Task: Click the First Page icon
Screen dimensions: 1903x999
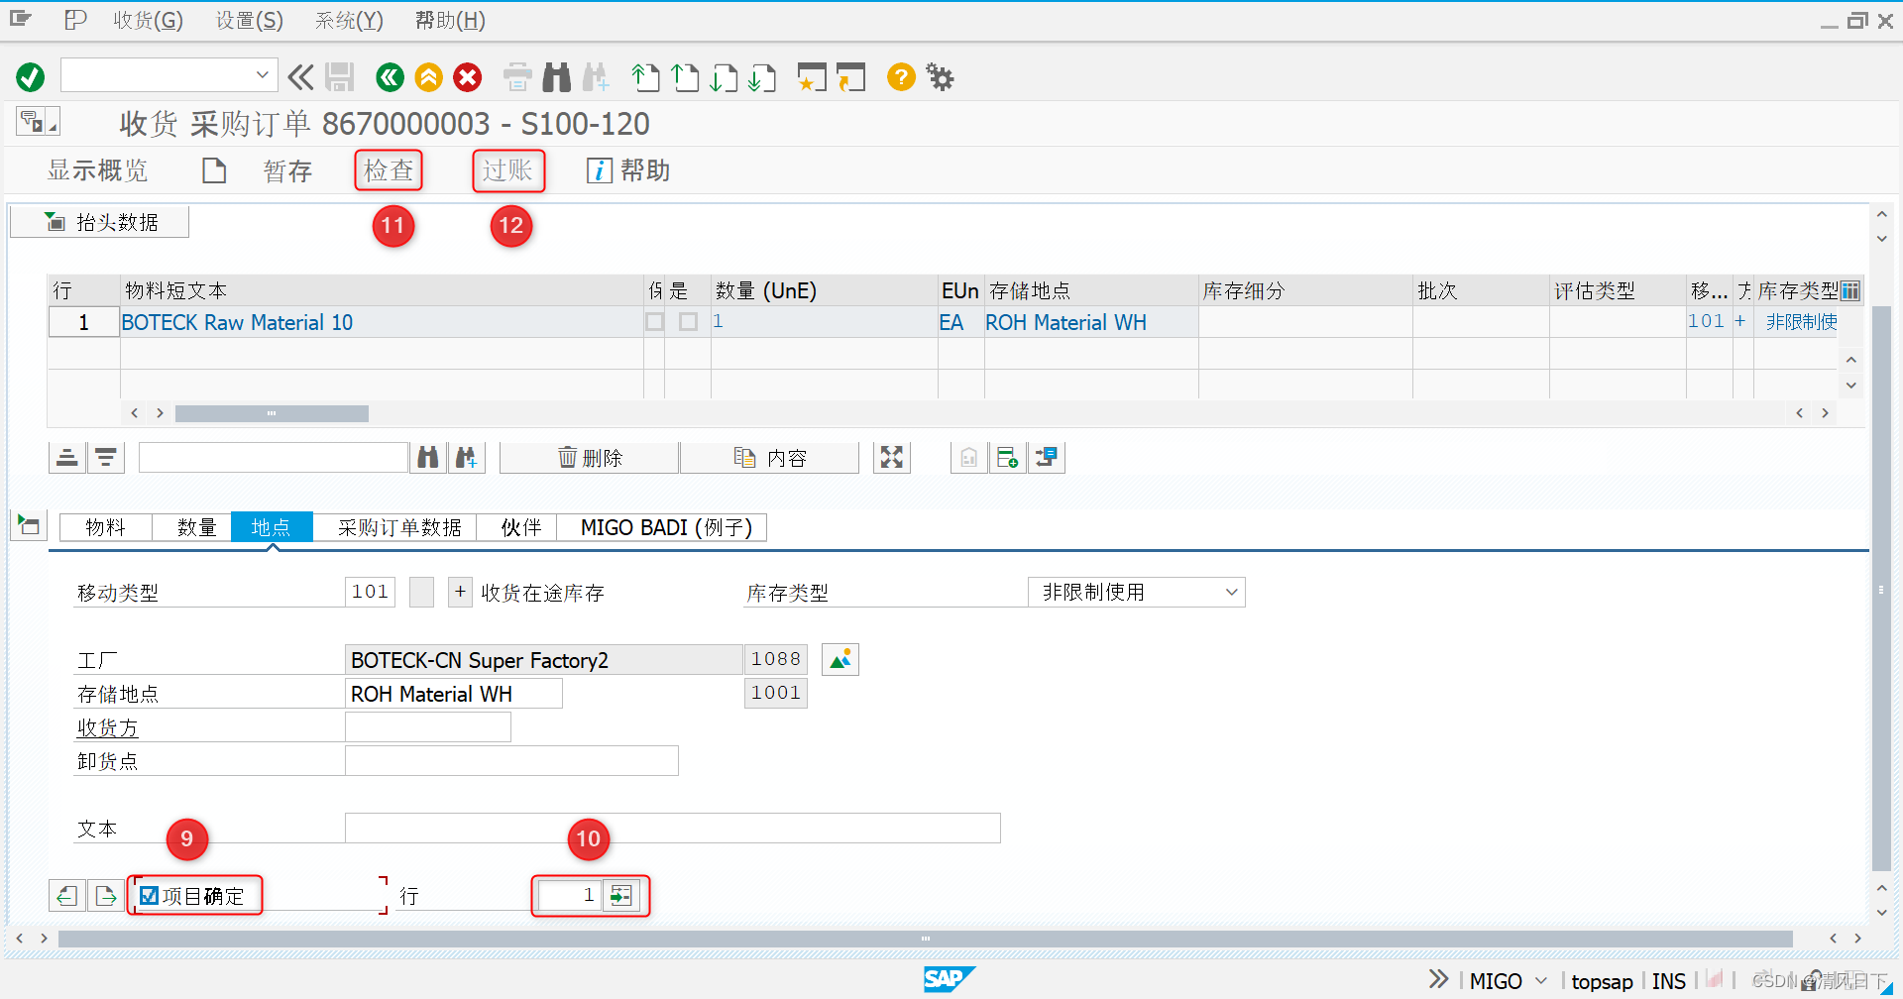Action: [645, 76]
